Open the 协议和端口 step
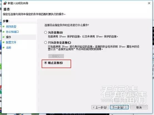 pos(12,32)
